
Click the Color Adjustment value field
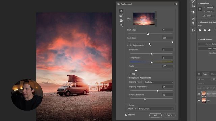pyautogui.click(x=167, y=95)
